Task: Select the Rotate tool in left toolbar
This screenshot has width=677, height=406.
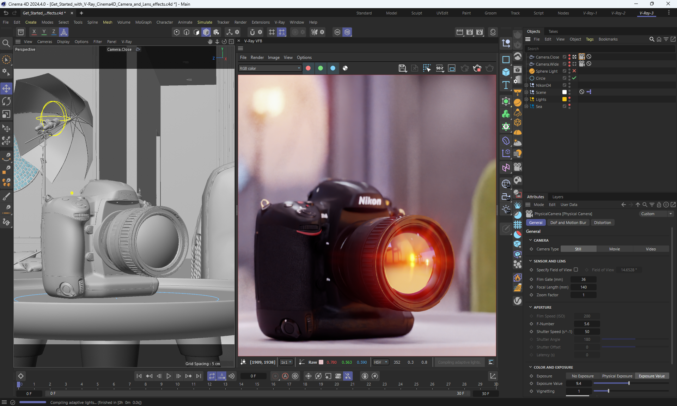Action: (x=6, y=102)
